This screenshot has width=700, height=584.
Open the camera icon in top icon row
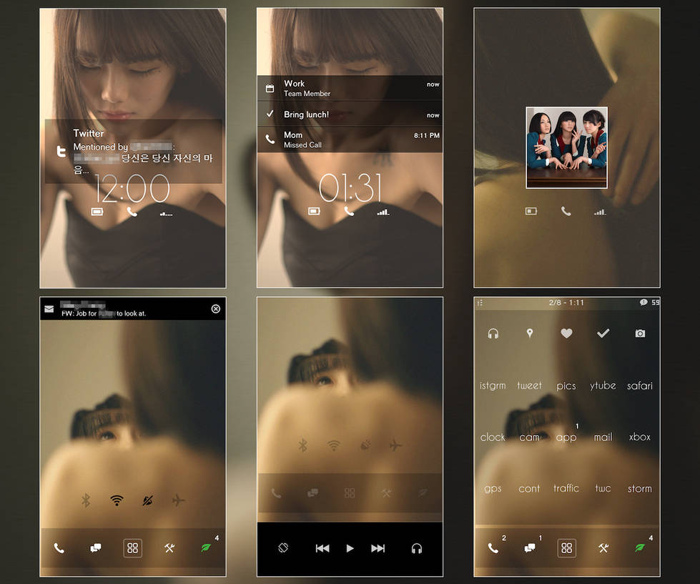[x=640, y=334]
